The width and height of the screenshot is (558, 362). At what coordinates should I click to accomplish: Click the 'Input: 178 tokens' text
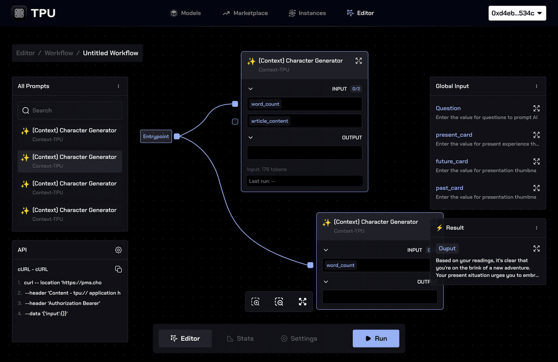click(x=267, y=169)
